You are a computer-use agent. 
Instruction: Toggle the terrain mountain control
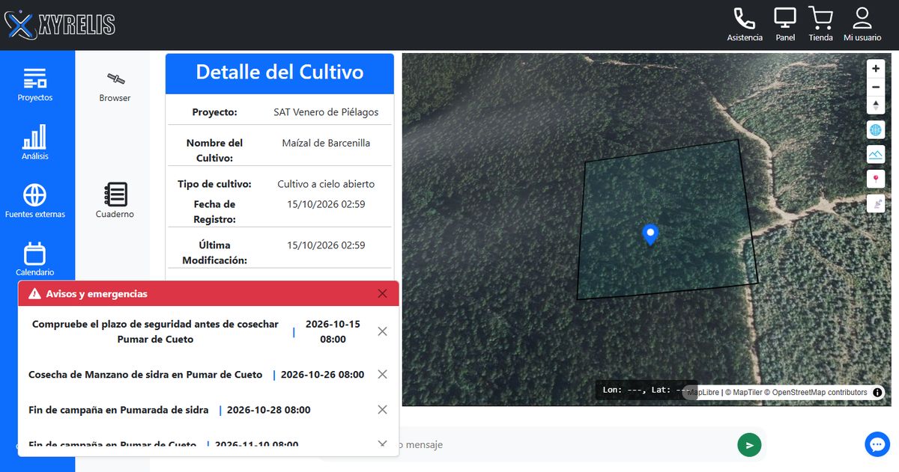[876, 155]
